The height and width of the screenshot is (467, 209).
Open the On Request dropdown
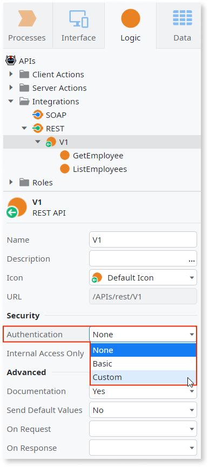143,429
